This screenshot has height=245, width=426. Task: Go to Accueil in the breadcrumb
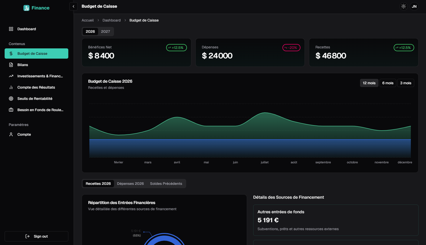point(88,20)
